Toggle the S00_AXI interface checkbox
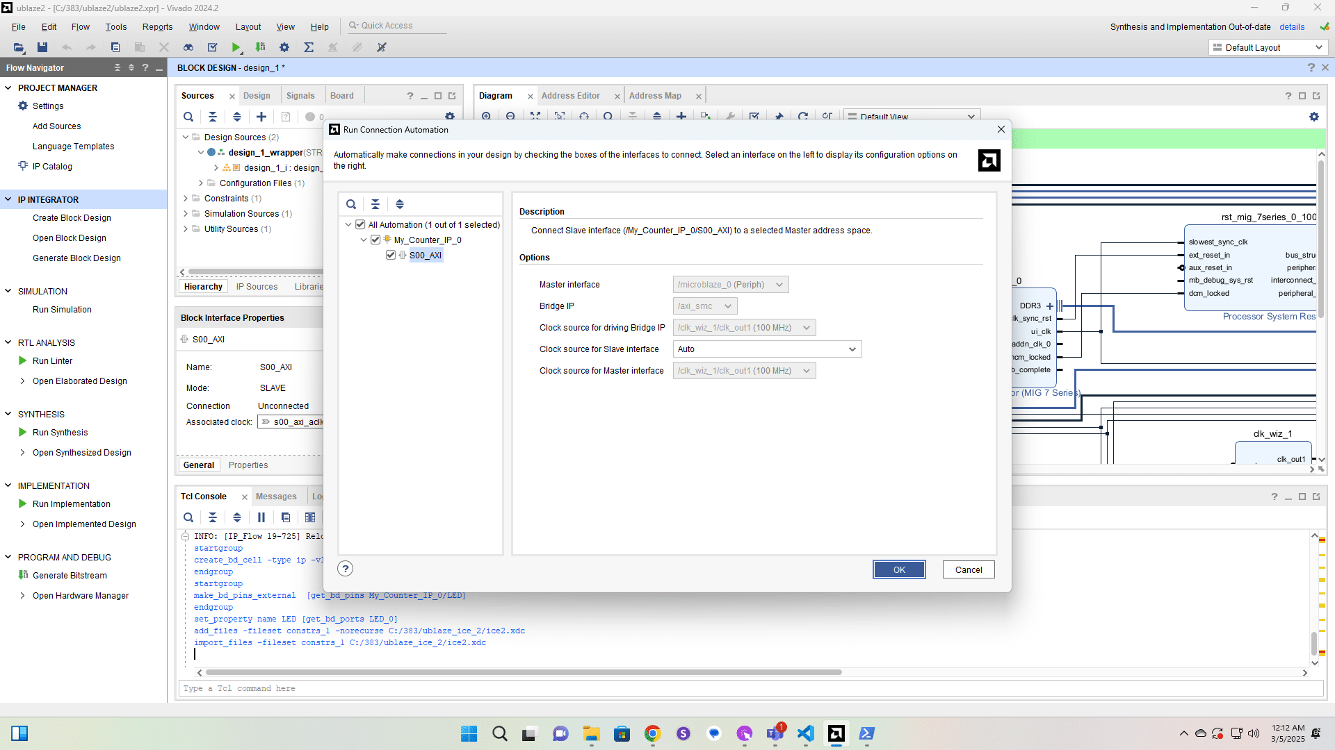The width and height of the screenshot is (1335, 750). tap(391, 256)
